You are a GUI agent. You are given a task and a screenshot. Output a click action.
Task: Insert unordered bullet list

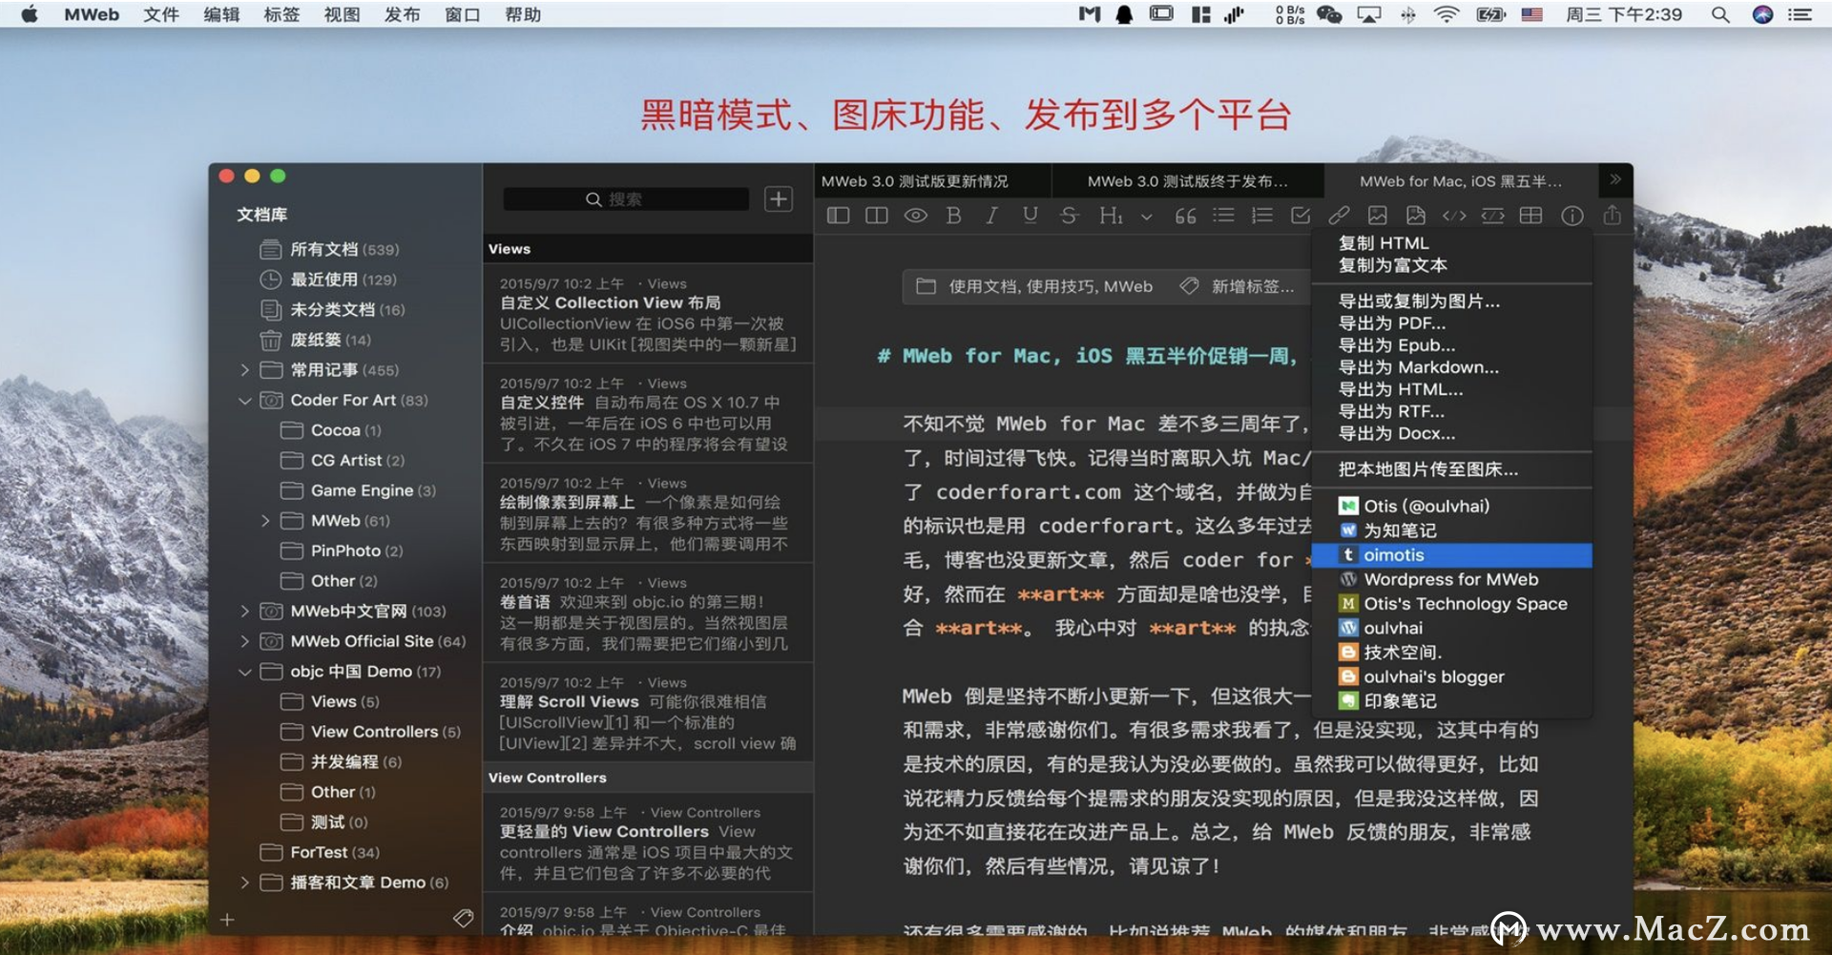click(1223, 216)
